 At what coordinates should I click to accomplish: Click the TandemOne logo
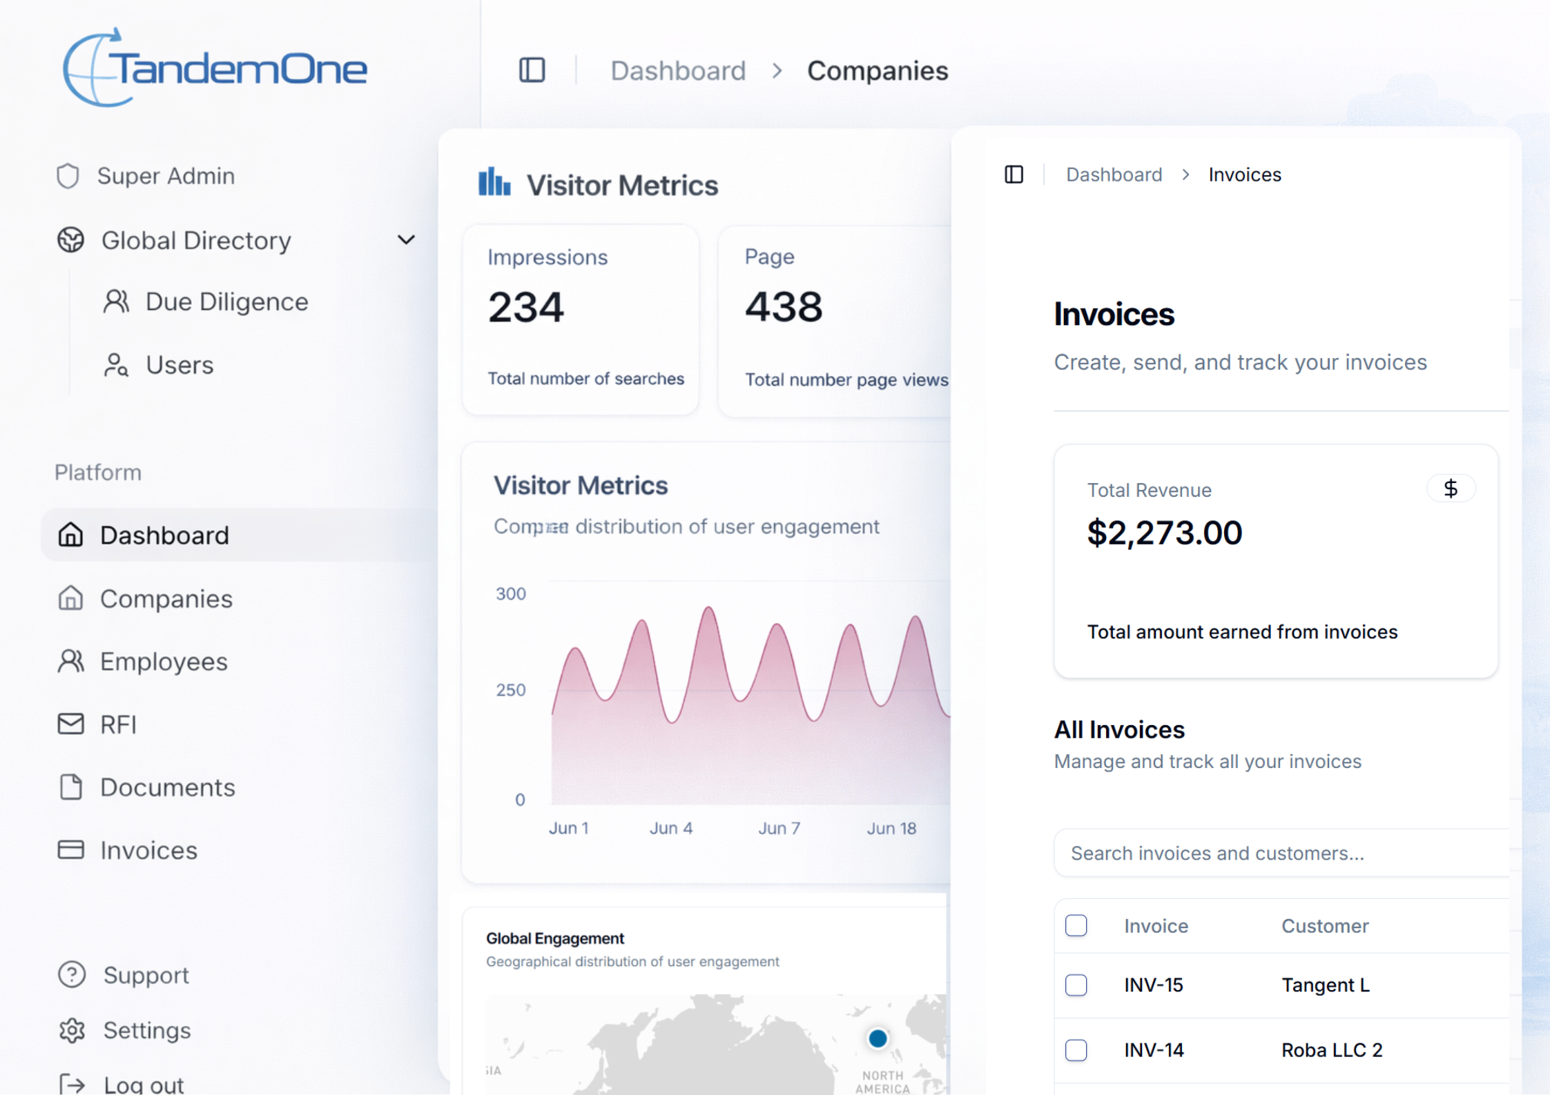pyautogui.click(x=215, y=68)
